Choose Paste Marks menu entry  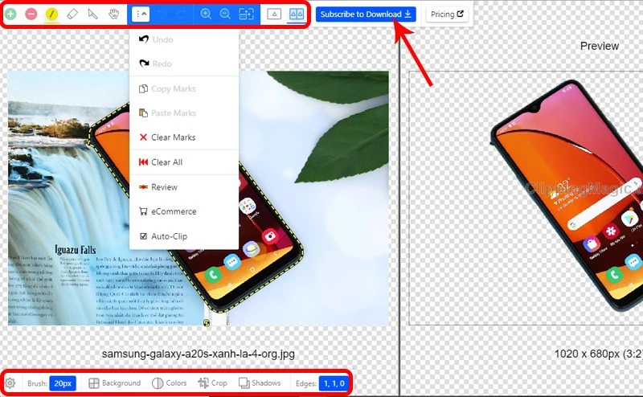pyautogui.click(x=184, y=113)
